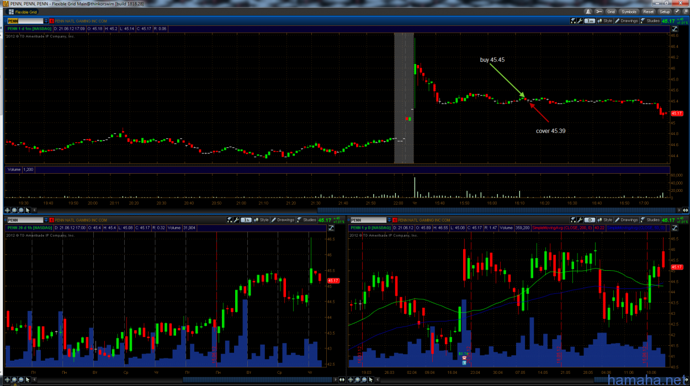Click zoom out icon in top chart
The height and width of the screenshot is (386, 690).
21,210
